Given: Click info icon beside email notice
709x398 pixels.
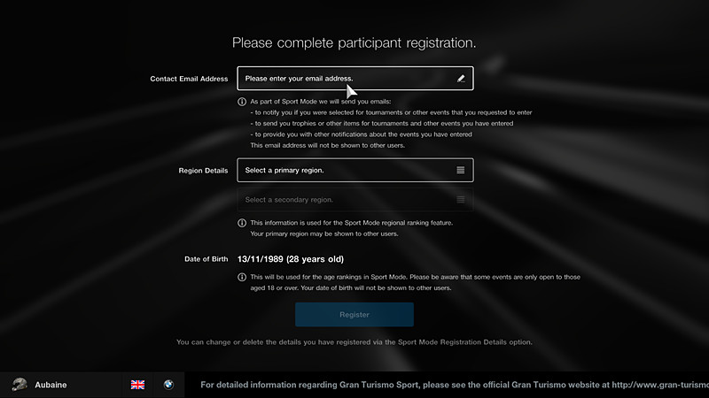Looking at the screenshot, I should [242, 102].
